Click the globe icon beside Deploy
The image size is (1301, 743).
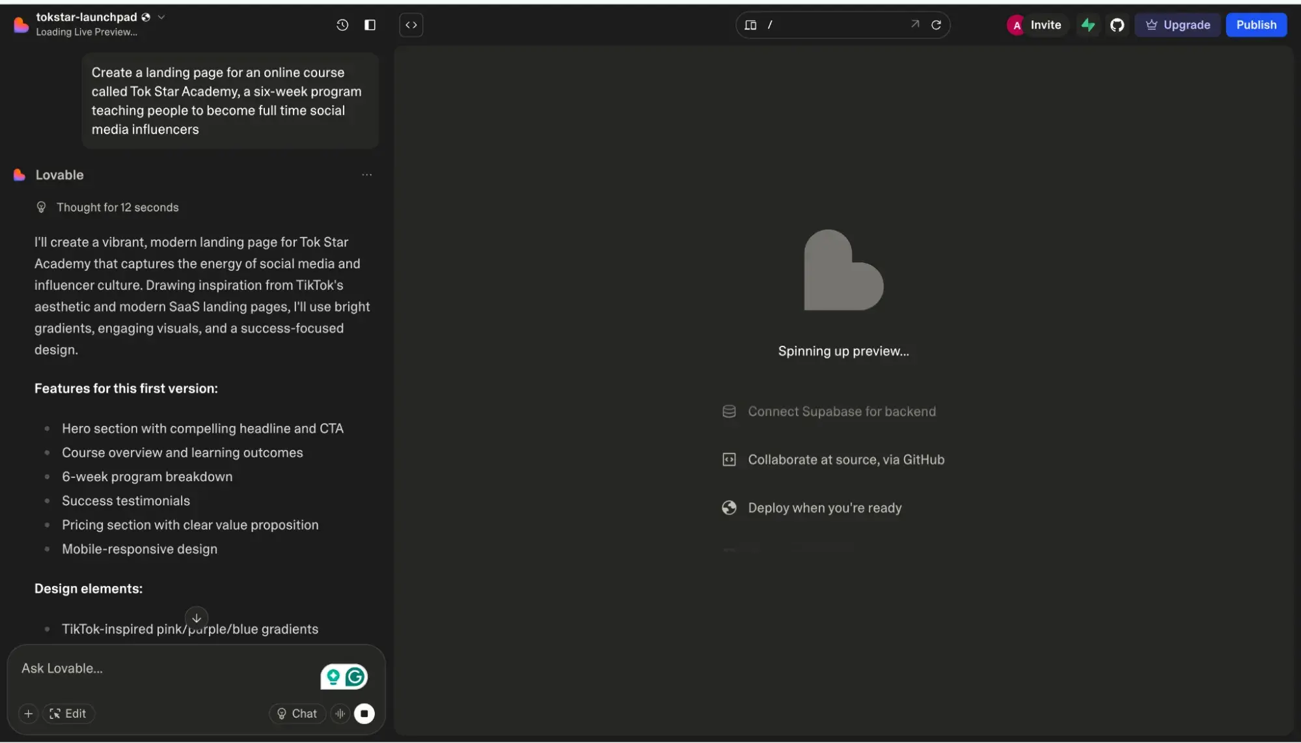729,508
